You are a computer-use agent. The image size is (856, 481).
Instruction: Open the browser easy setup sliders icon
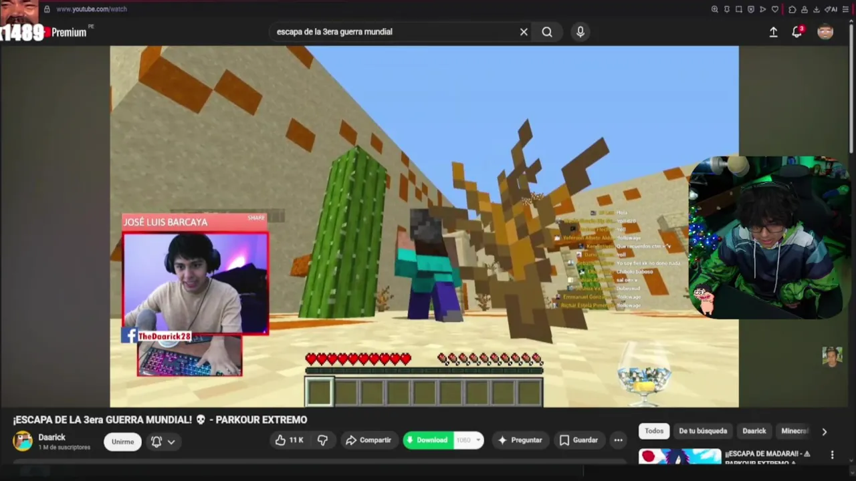click(x=845, y=9)
